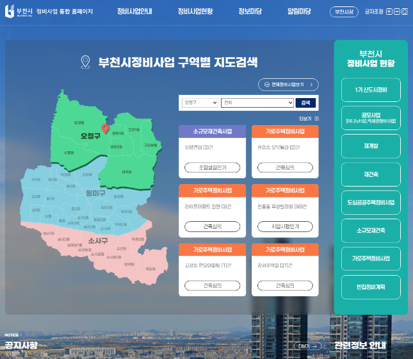Increase font size with plus icon
Screen dimensions: 413x359
[x=389, y=12]
